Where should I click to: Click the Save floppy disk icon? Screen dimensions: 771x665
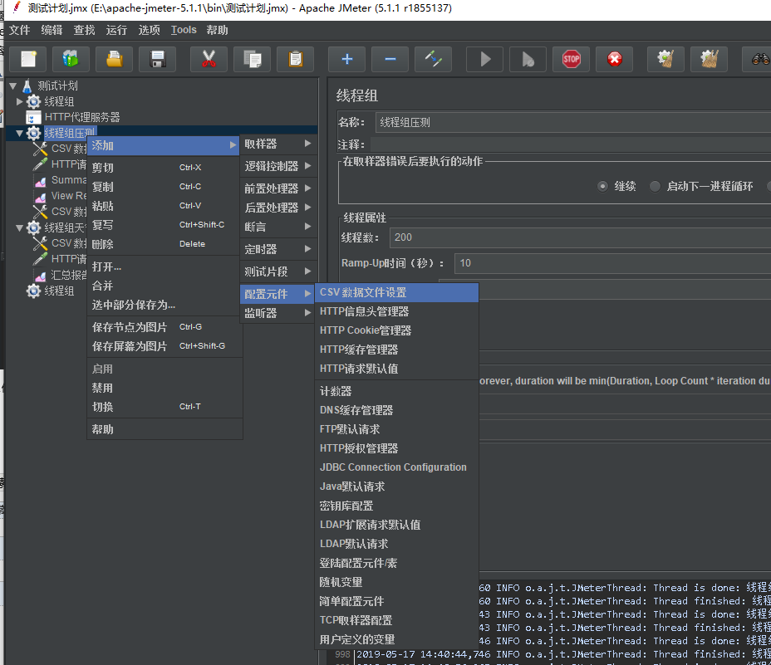coord(158,60)
